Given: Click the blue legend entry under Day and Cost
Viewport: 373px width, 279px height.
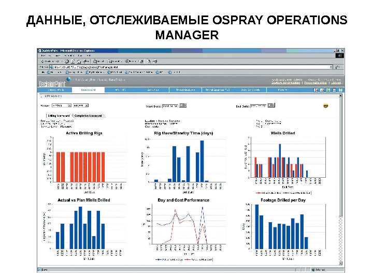Looking at the screenshot, I should [169, 259].
